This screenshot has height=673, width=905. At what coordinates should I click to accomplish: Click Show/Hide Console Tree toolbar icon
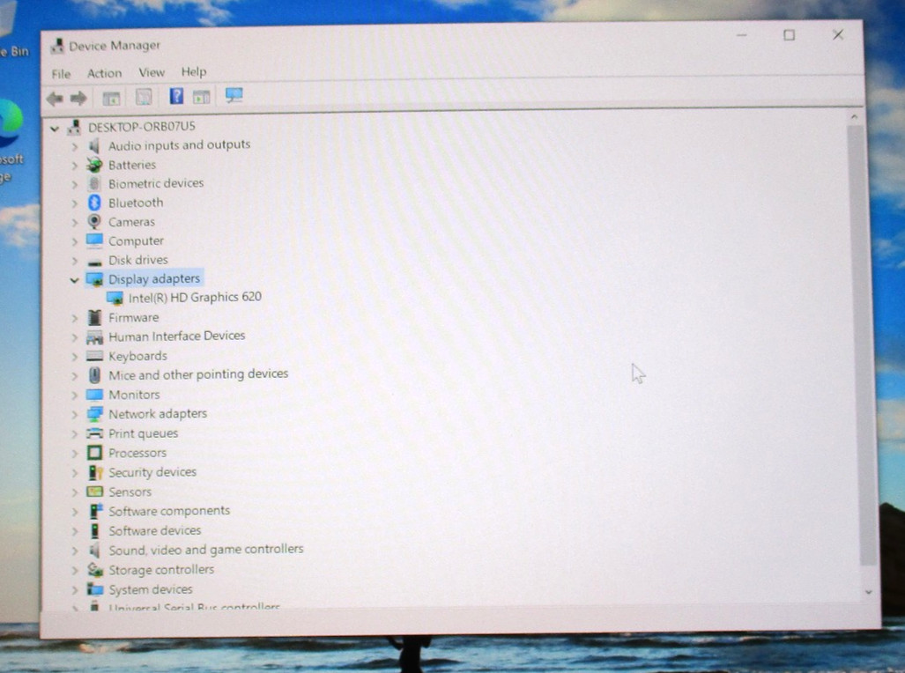(x=111, y=98)
